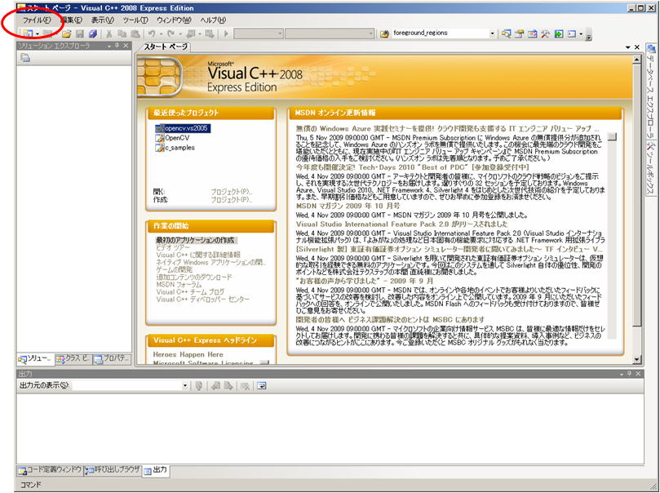Viewport: 660px width, 493px height.
Task: Close the Solution Explorer panel
Action: click(x=126, y=46)
